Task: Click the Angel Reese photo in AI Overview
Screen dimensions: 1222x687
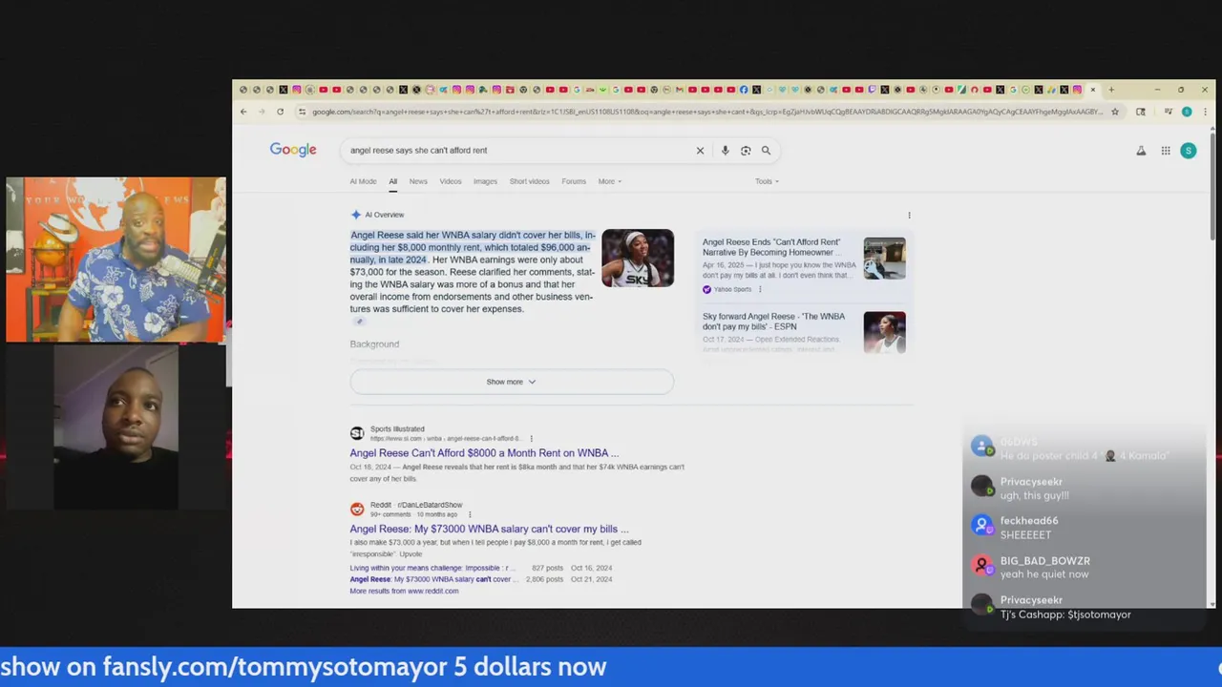Action: (x=638, y=258)
